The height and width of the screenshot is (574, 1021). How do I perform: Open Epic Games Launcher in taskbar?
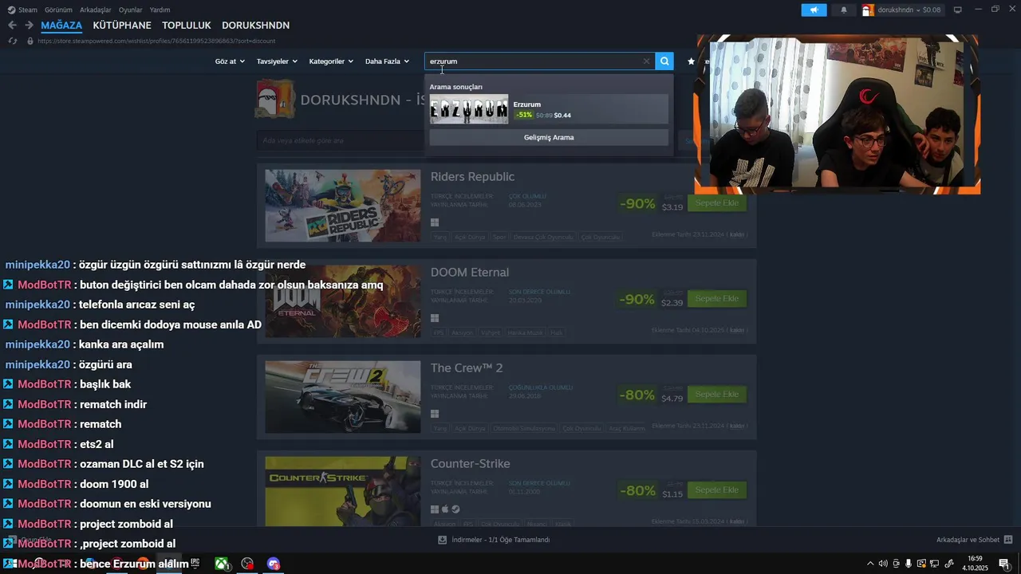click(195, 563)
